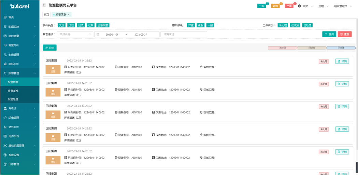Open the 中文 language dropdown
The image size is (358, 175).
click(308, 6)
